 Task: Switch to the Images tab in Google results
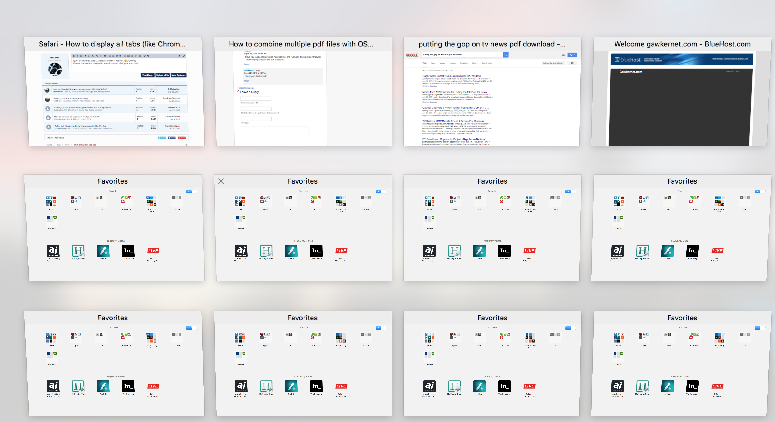[452, 63]
